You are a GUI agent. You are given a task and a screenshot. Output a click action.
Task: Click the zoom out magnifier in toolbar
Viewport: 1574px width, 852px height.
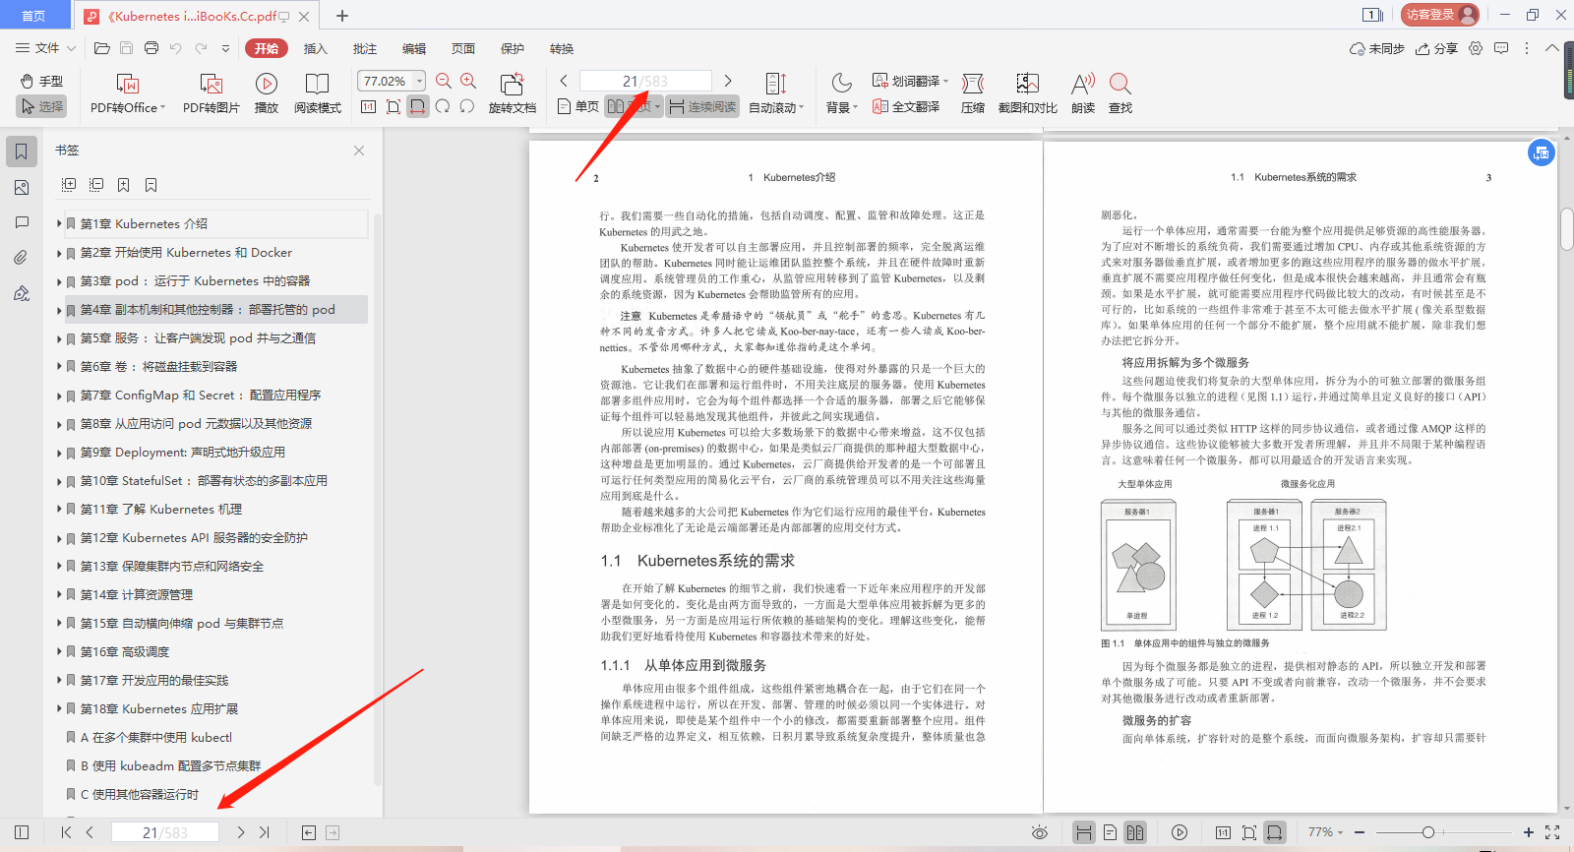[x=444, y=81]
